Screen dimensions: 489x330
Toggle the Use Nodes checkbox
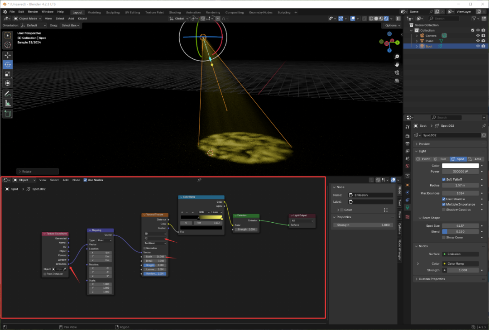(x=85, y=180)
